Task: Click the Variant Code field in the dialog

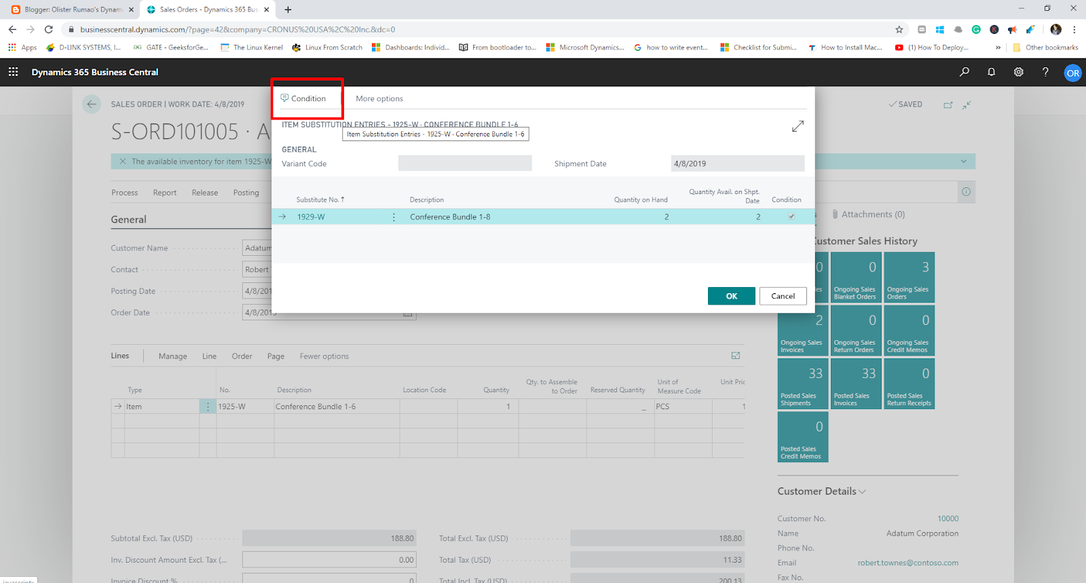Action: tap(465, 164)
